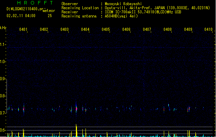Click the 0402 time marker
Screen dimensions: 216x137
[44, 29]
